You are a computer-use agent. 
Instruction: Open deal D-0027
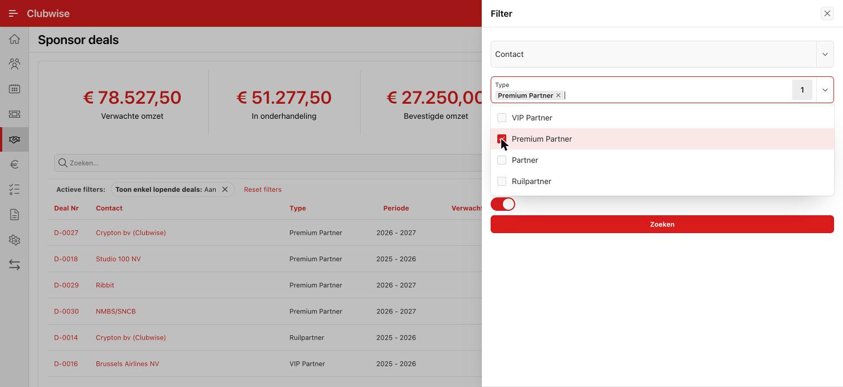tap(66, 233)
